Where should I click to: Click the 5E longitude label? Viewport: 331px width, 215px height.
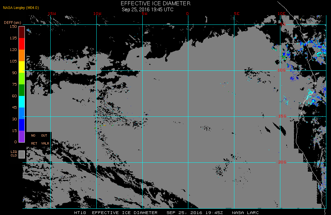pyautogui.click(x=237, y=14)
